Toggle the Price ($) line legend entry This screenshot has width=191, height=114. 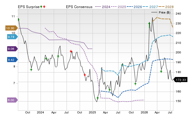click(161, 13)
